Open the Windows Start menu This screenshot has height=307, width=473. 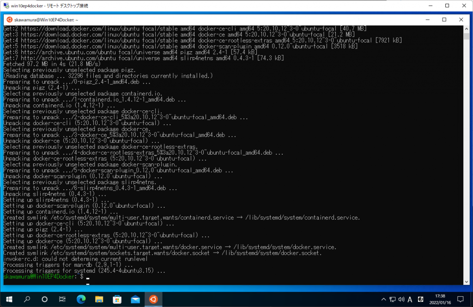tap(9, 299)
